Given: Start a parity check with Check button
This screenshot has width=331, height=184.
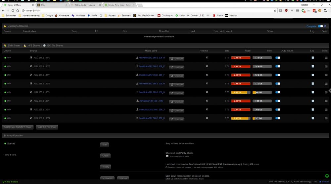Looking at the screenshot, I should point(105,156).
